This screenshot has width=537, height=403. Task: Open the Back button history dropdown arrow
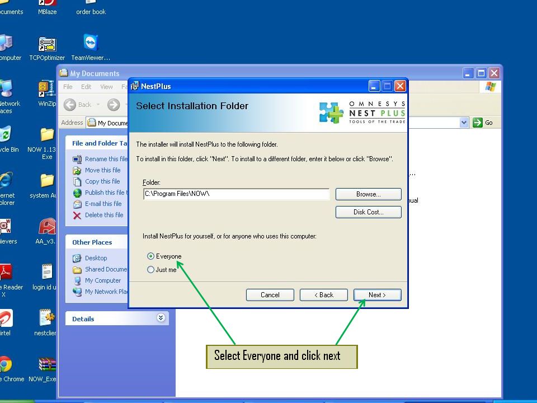pos(98,105)
